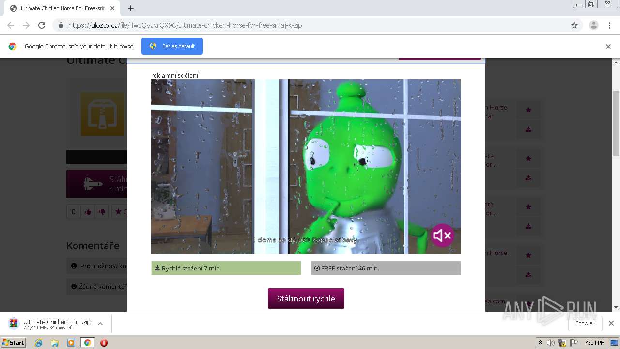This screenshot has width=620, height=349.
Task: Go back to previous page
Action: [11, 25]
